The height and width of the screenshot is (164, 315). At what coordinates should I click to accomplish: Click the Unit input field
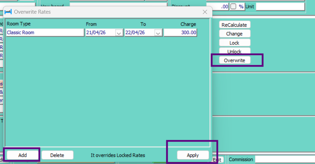pyautogui.click(x=280, y=7)
